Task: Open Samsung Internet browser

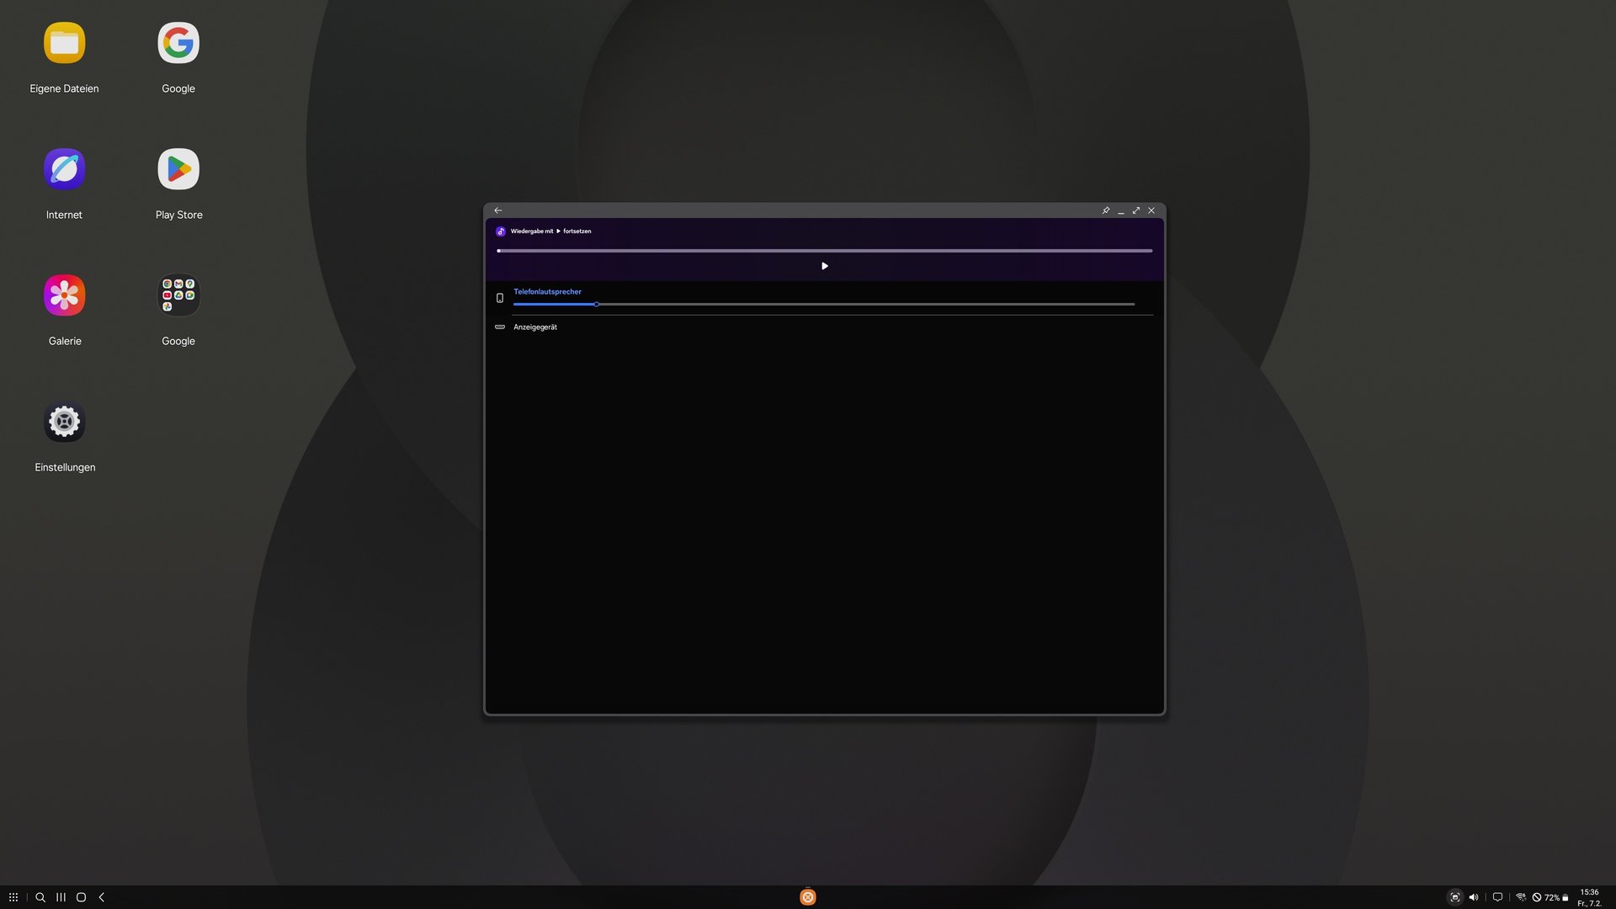Action: point(65,170)
